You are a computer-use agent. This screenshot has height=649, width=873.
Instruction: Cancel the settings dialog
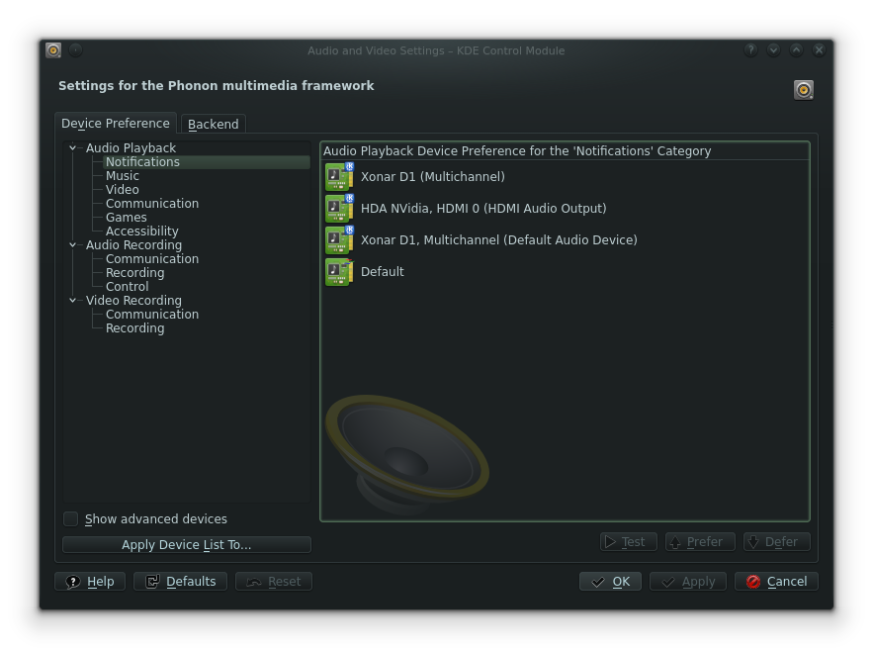776,582
